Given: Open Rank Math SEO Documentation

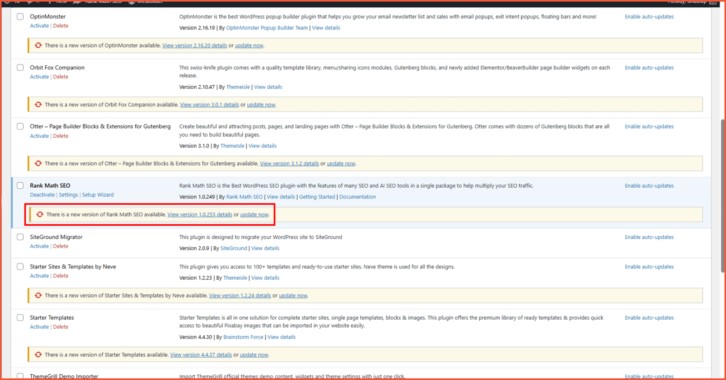Looking at the screenshot, I should pyautogui.click(x=358, y=197).
